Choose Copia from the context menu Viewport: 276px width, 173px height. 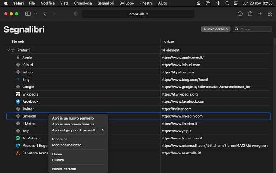pos(57,154)
